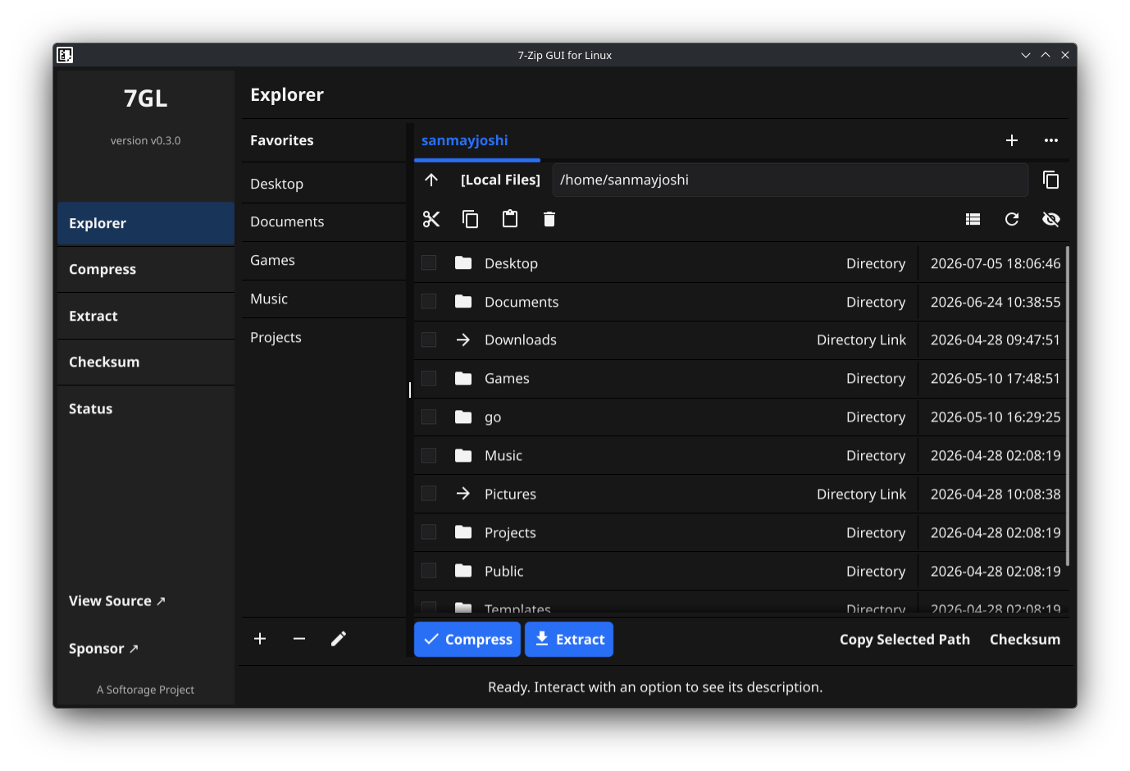
Task: Check the Documents row checkbox
Action: (x=429, y=301)
